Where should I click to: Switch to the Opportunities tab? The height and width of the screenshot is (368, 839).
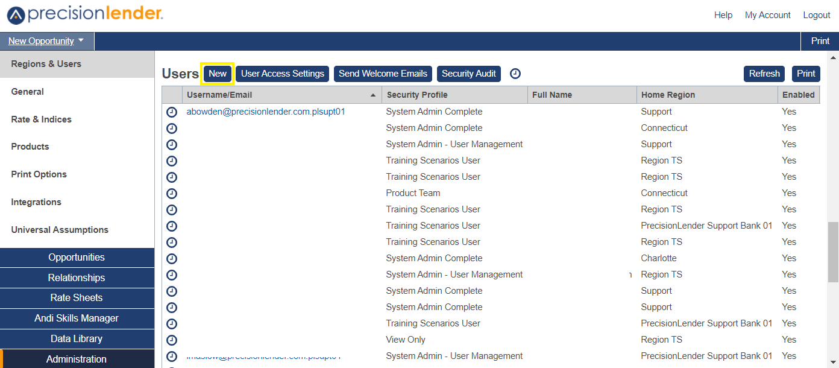(x=77, y=258)
